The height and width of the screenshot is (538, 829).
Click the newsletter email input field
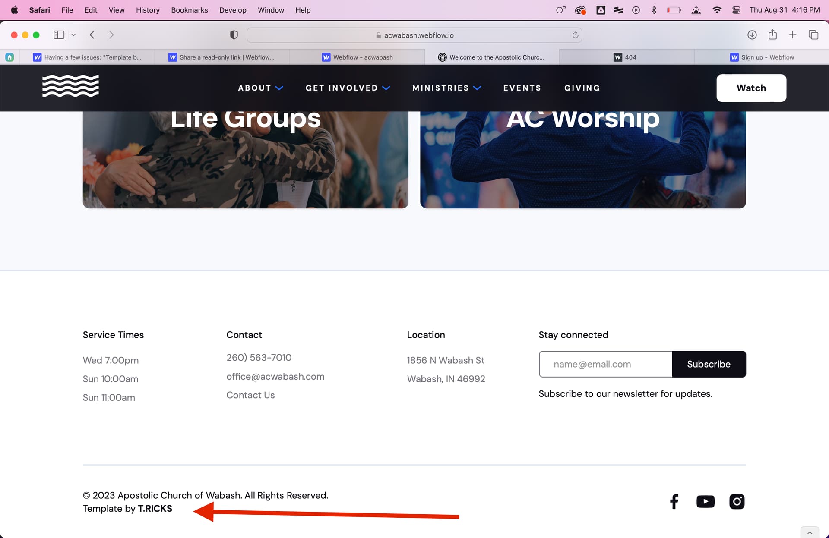click(x=605, y=364)
